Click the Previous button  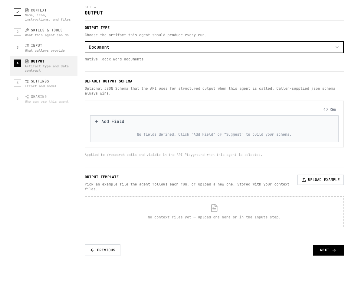pyautogui.click(x=103, y=250)
